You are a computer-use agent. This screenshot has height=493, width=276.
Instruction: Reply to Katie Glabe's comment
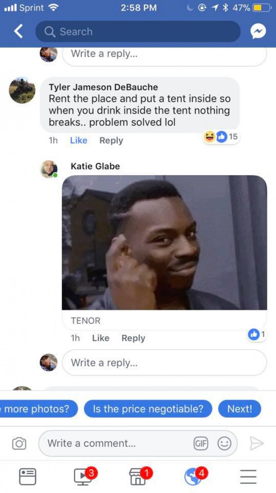coord(133,338)
